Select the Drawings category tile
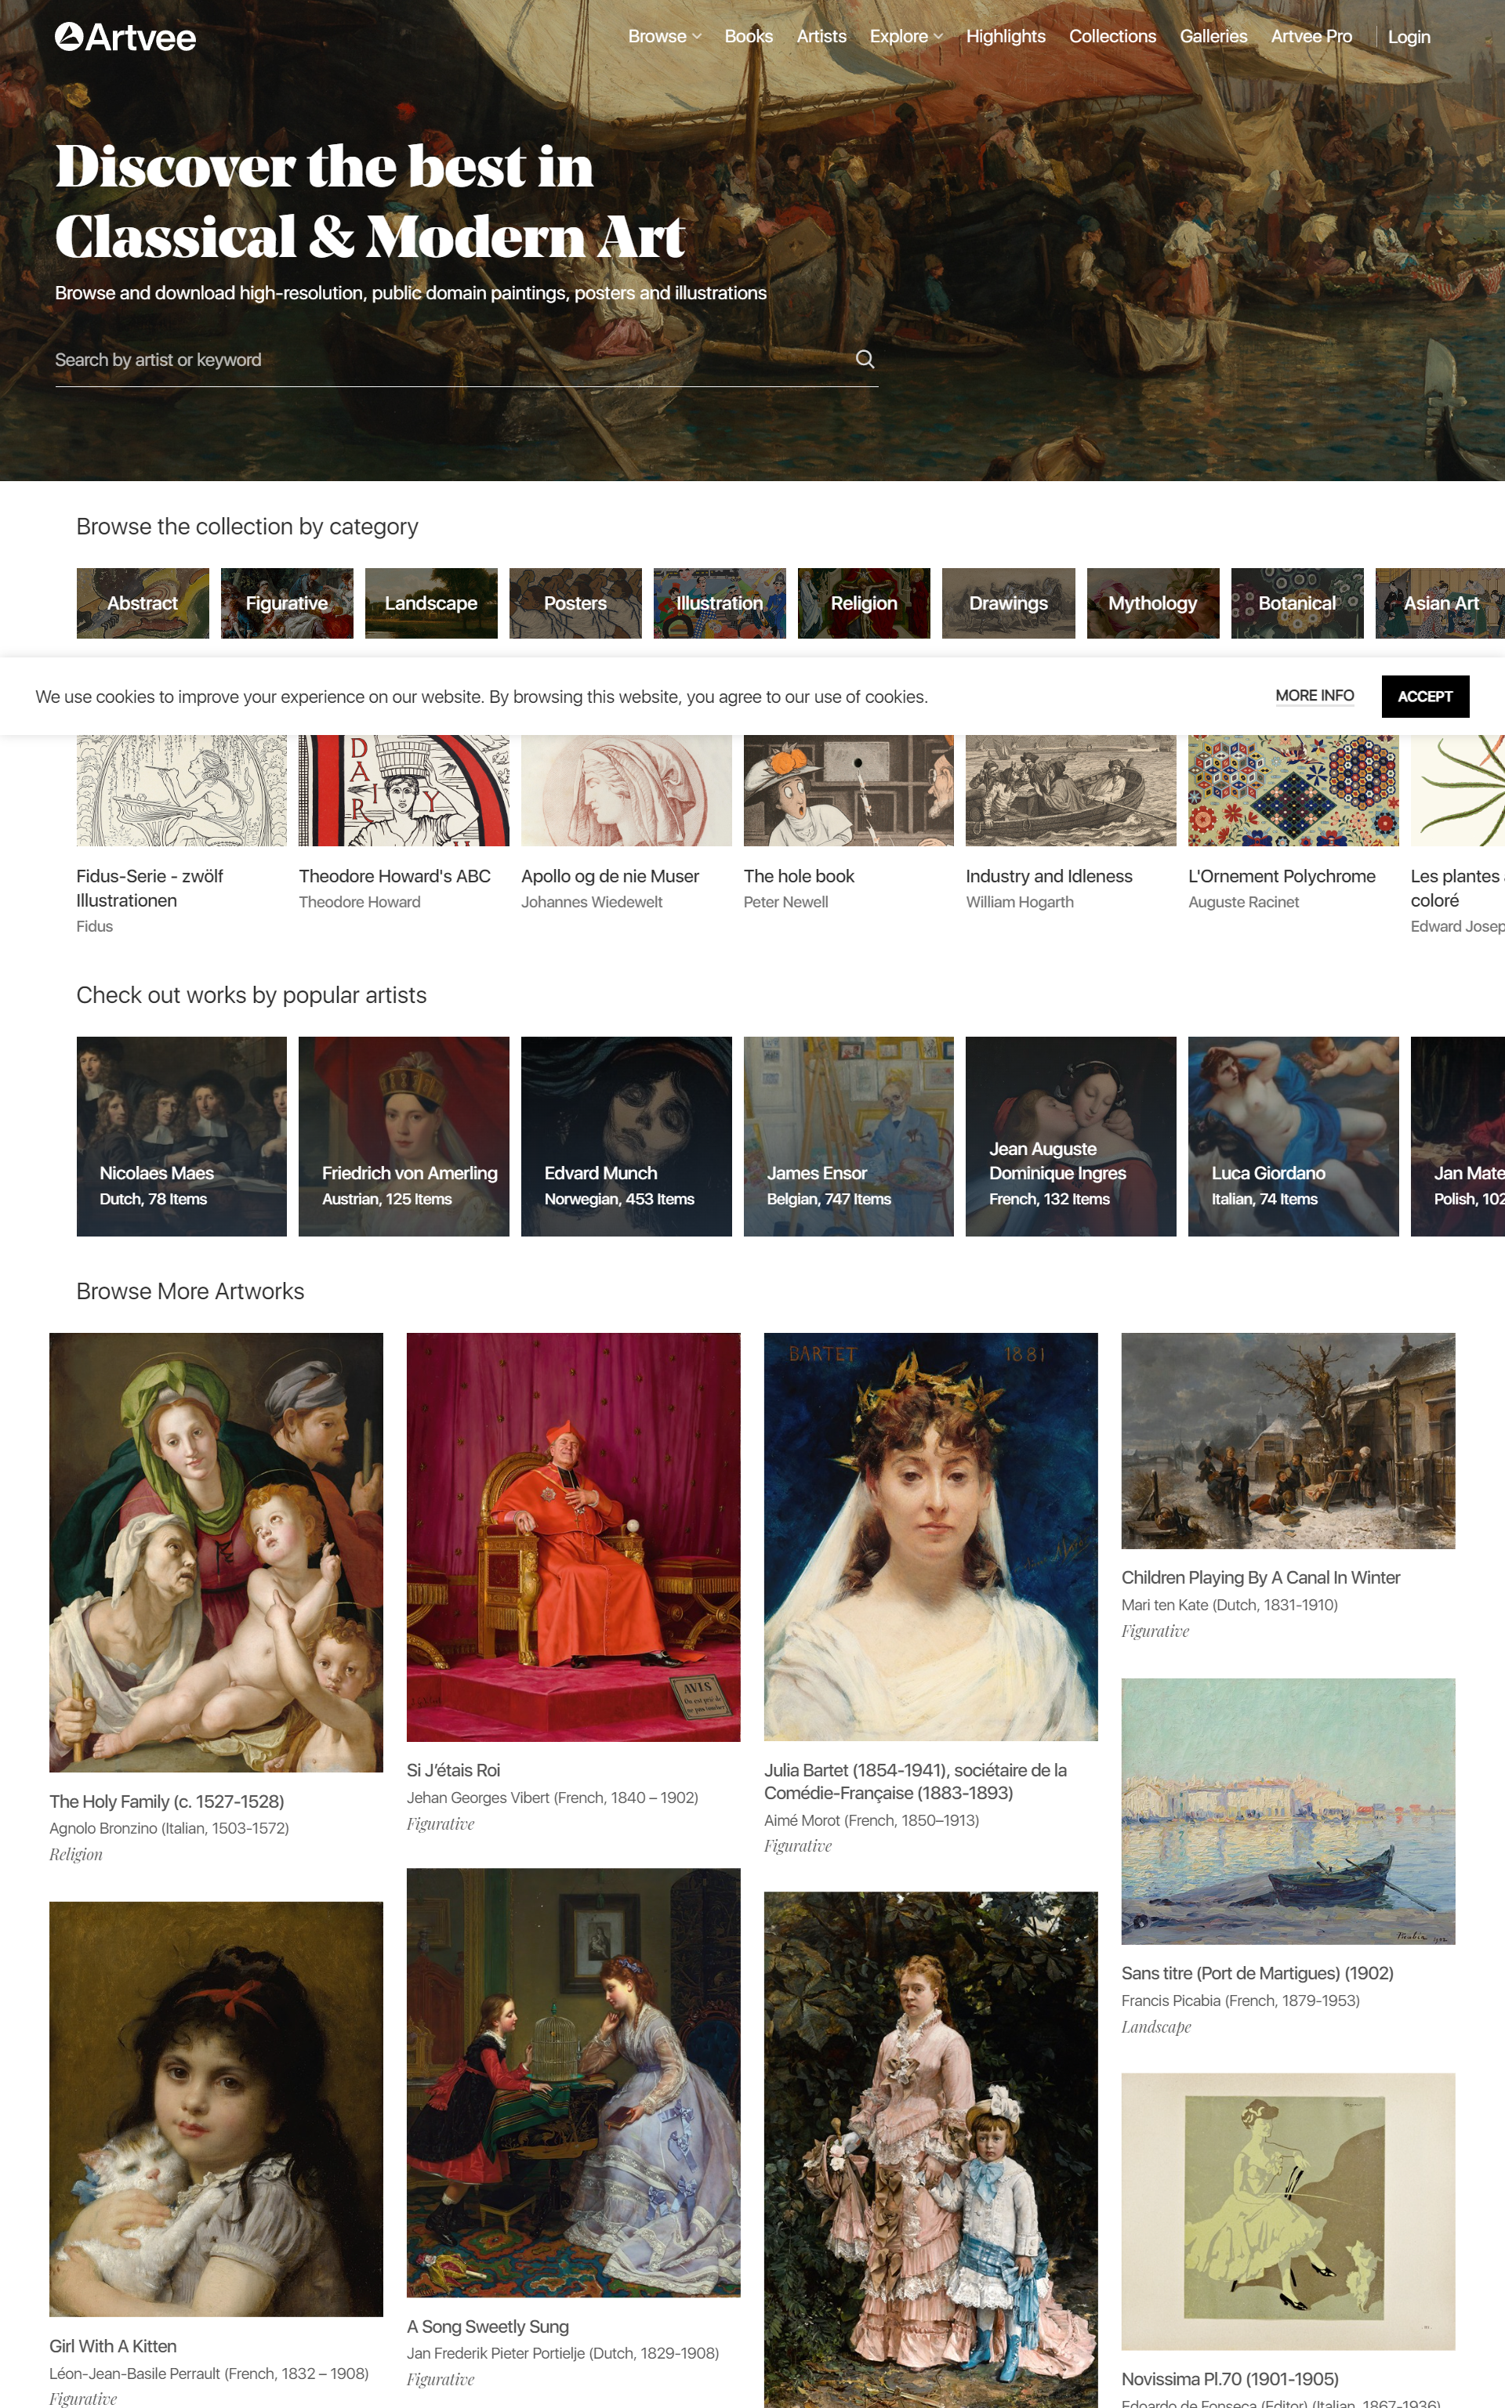Screen dimensions: 1505x2408 click(x=1008, y=603)
